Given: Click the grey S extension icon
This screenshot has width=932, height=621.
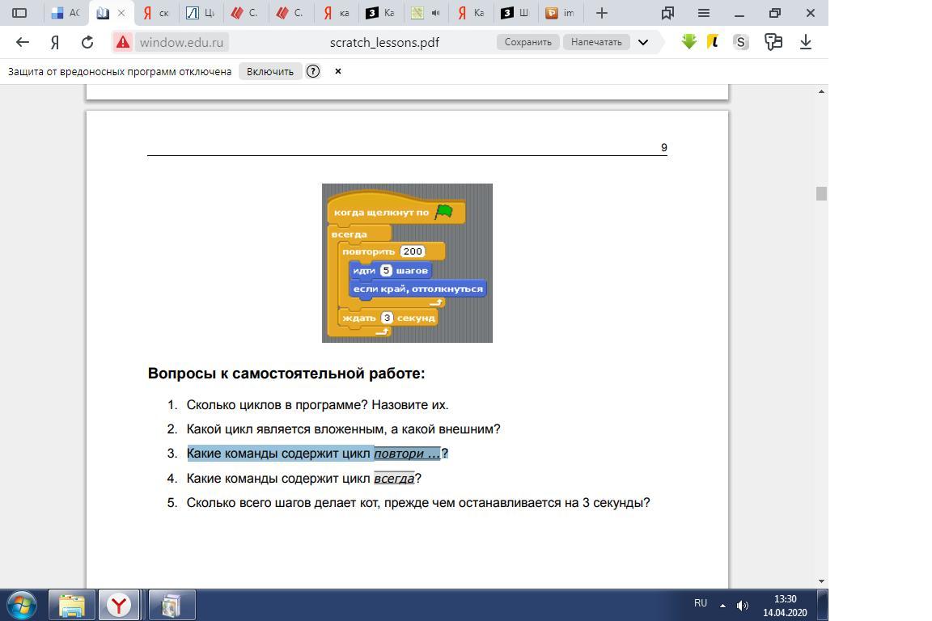Looking at the screenshot, I should pyautogui.click(x=740, y=42).
